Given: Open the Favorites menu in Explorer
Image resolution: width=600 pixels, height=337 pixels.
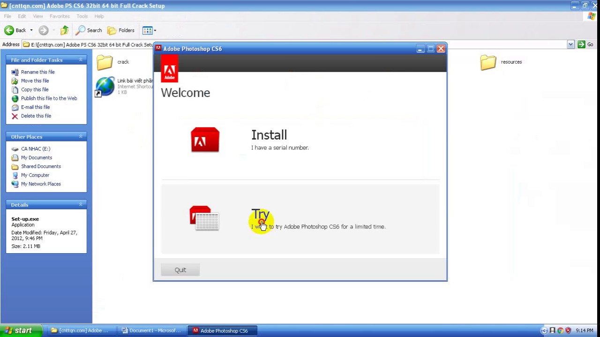Looking at the screenshot, I should point(60,16).
